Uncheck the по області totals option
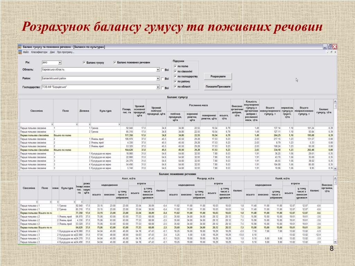The height and width of the screenshot is (266, 355). tap(175, 86)
